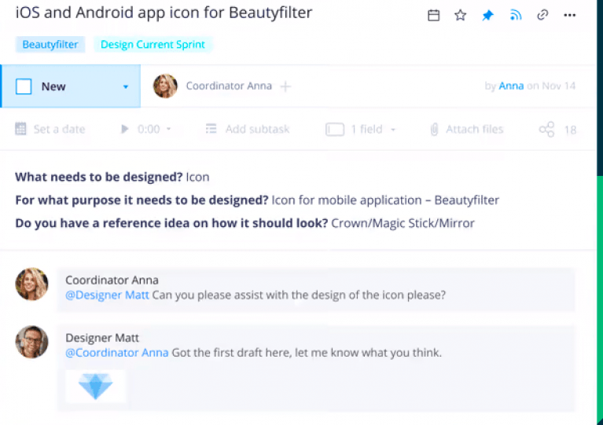Open author Anna's profile link

pos(511,86)
